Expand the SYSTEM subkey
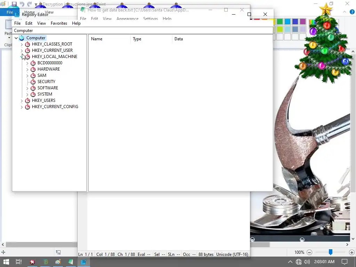Image resolution: width=356 pixels, height=267 pixels. pyautogui.click(x=27, y=94)
